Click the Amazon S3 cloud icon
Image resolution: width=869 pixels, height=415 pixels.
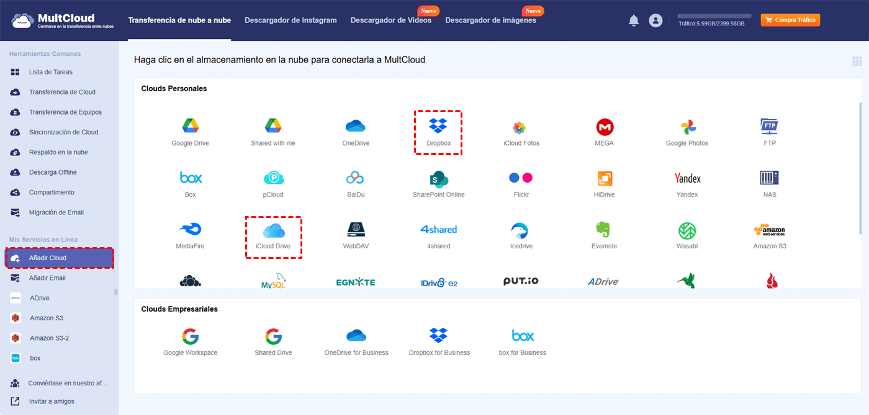[770, 230]
